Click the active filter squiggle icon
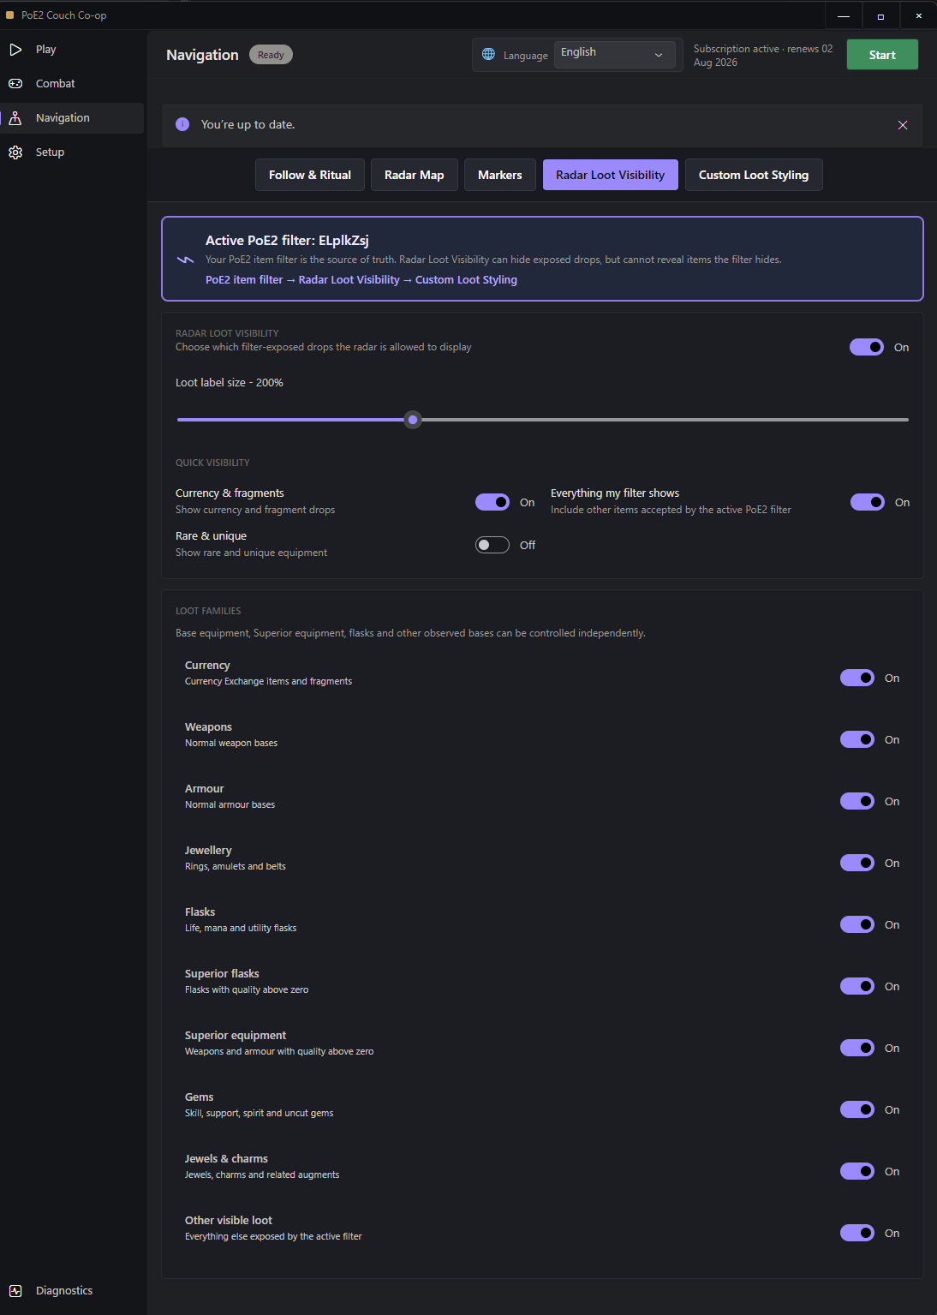 click(x=185, y=260)
